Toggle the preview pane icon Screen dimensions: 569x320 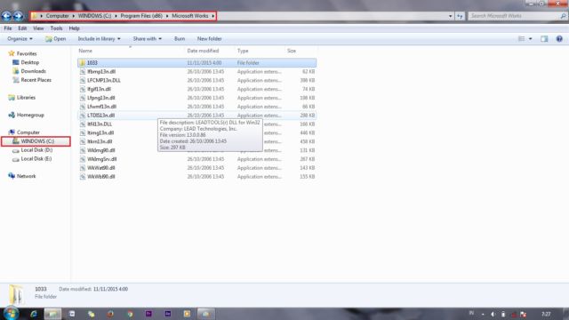point(544,39)
